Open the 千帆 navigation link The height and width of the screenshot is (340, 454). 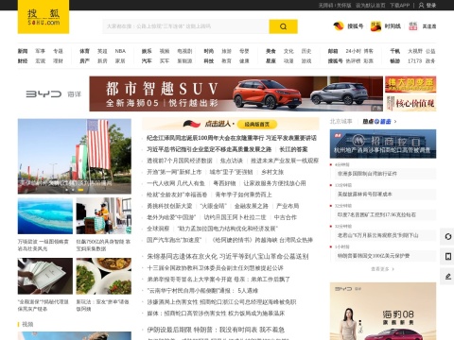(x=395, y=51)
